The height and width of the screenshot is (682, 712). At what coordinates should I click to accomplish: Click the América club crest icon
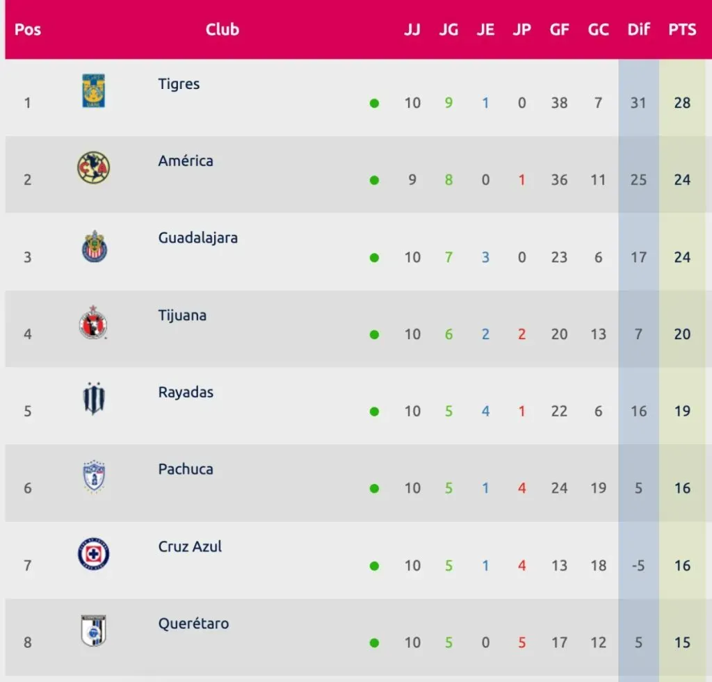click(x=94, y=168)
